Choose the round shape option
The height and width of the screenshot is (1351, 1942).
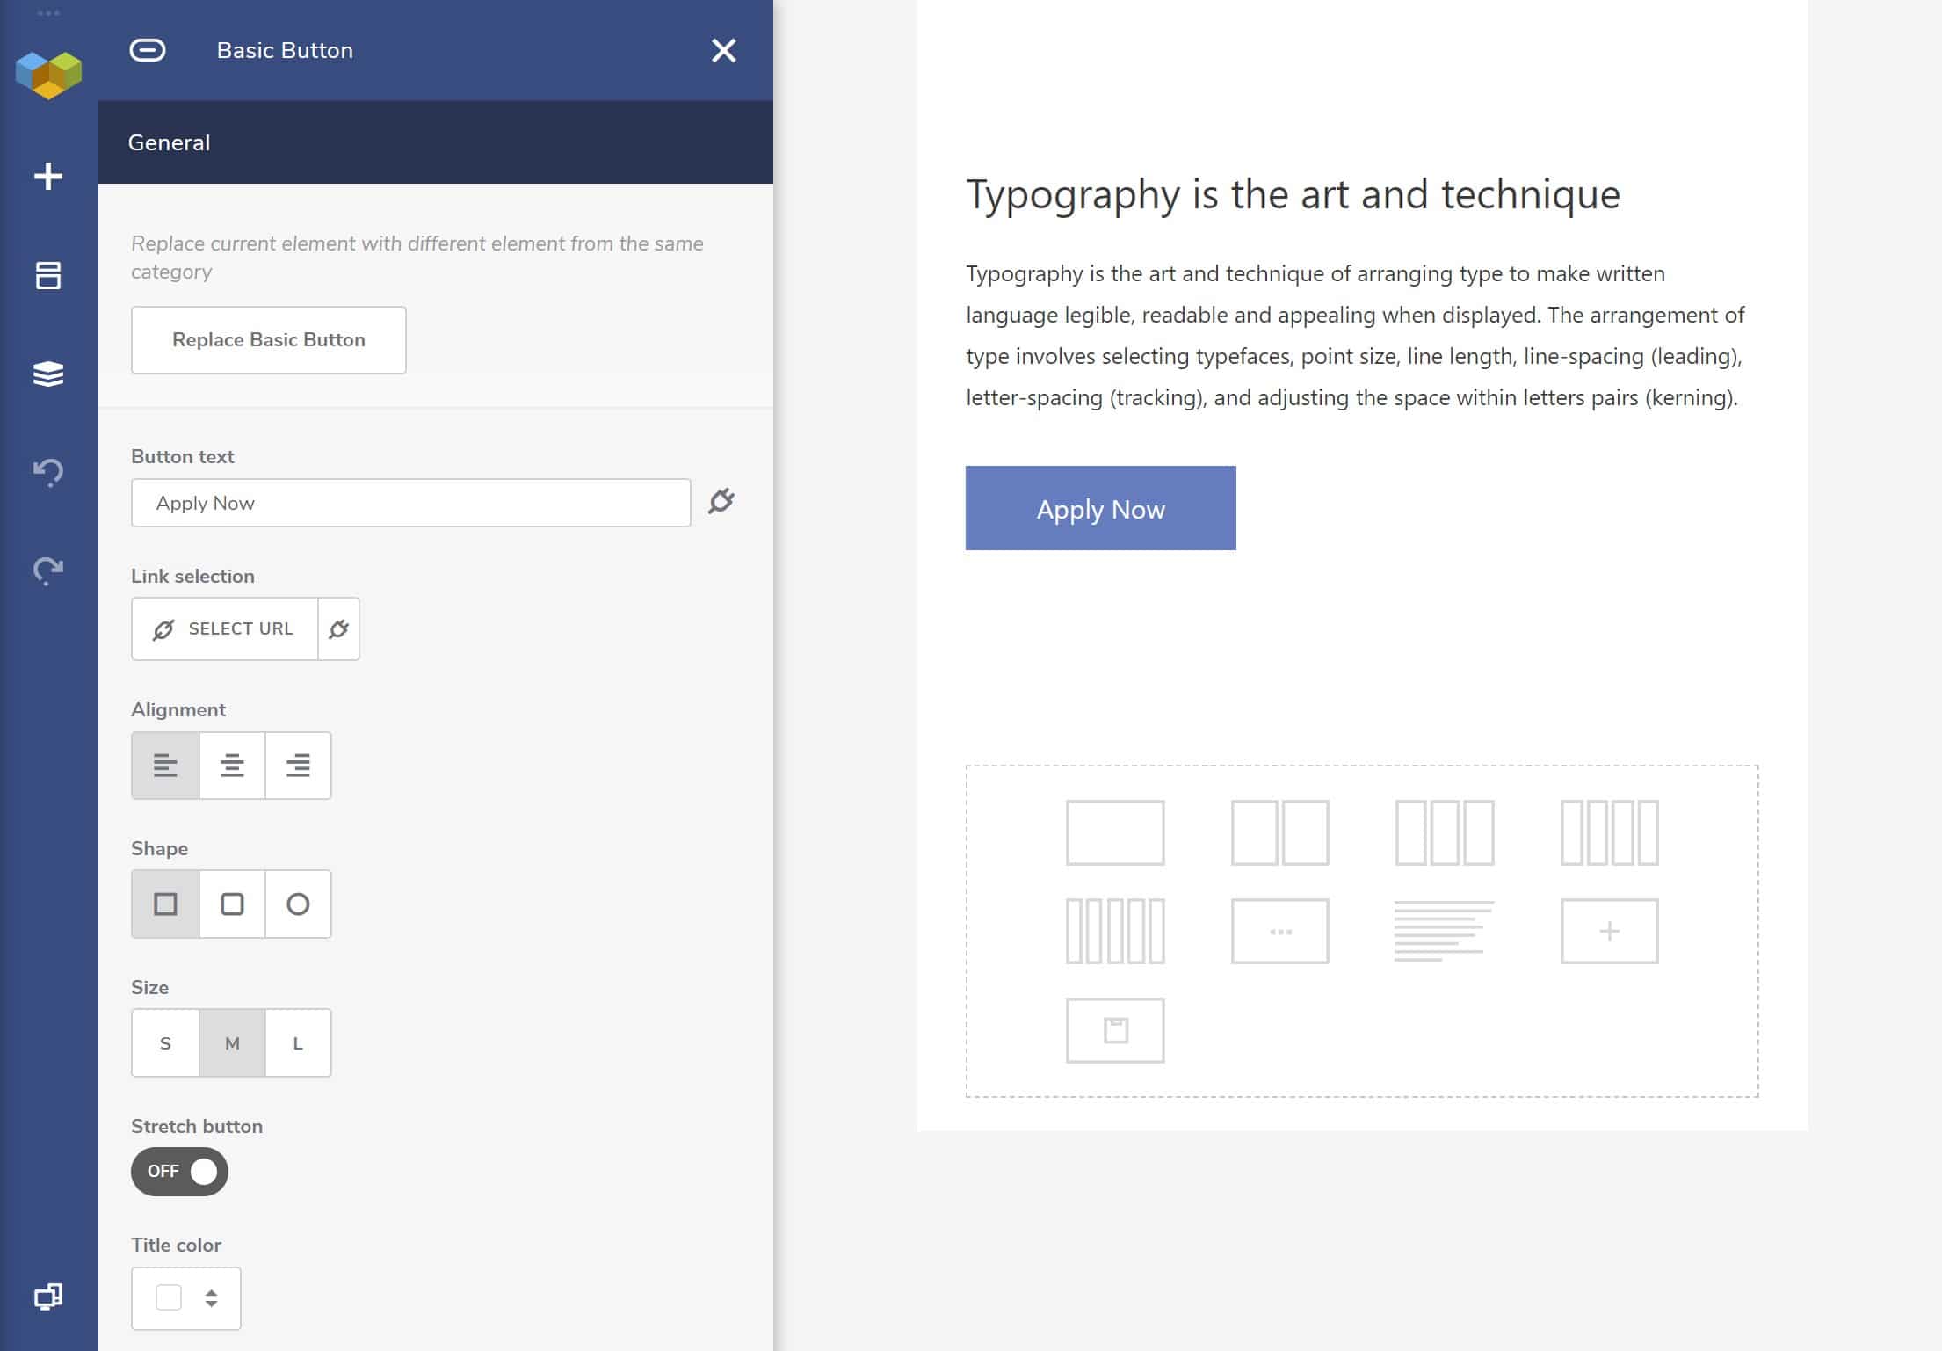point(298,904)
